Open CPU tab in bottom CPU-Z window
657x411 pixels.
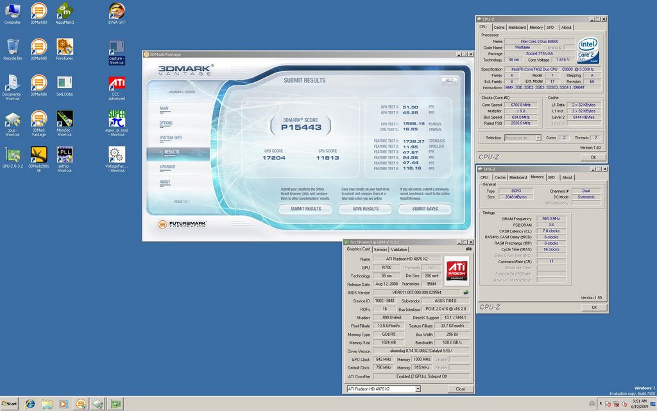pyautogui.click(x=484, y=177)
